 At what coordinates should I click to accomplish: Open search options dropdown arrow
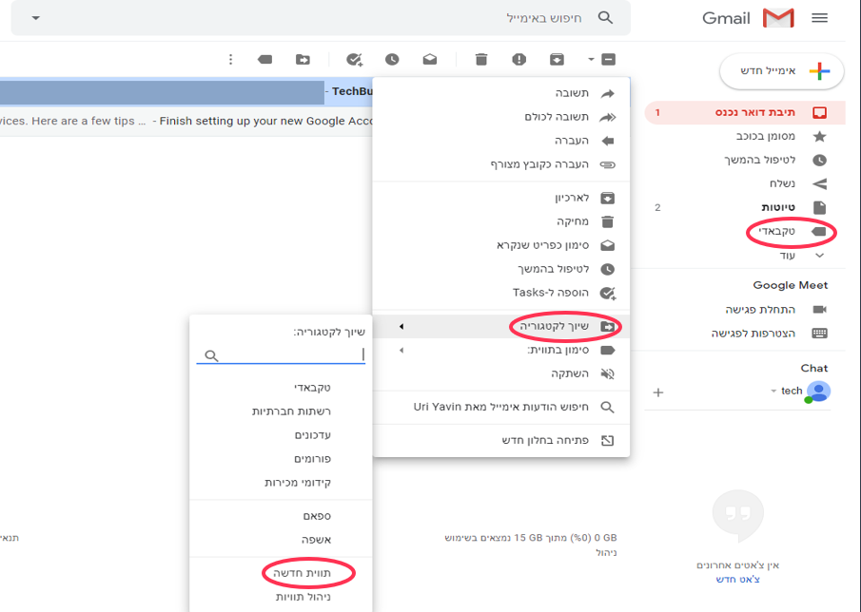[x=36, y=18]
